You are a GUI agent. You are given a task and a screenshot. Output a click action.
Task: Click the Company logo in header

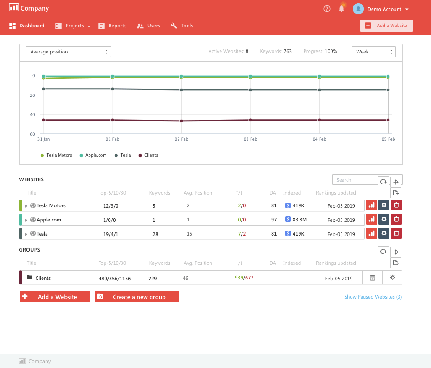tap(29, 8)
